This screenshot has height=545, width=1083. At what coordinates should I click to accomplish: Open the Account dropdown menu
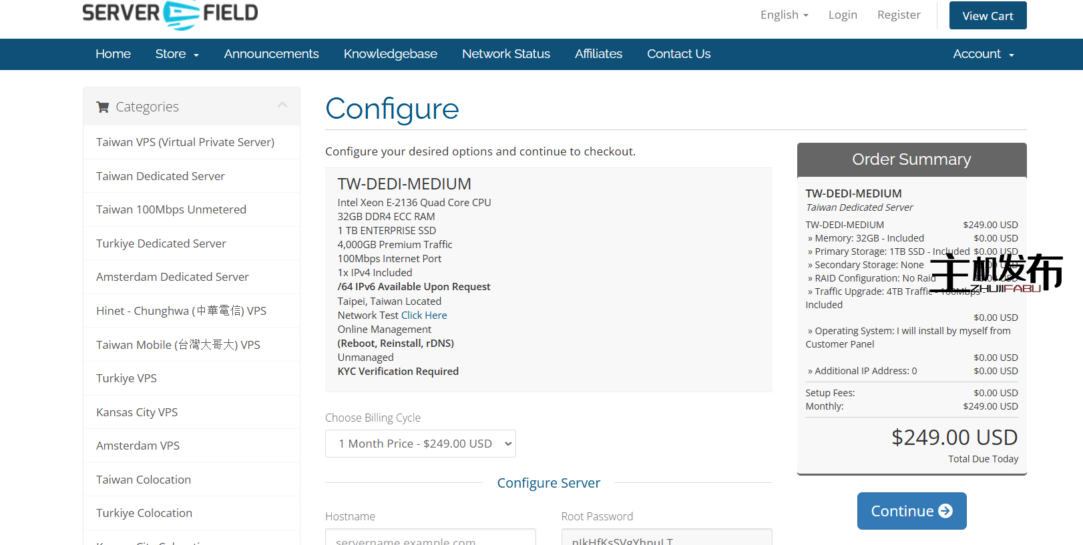983,54
